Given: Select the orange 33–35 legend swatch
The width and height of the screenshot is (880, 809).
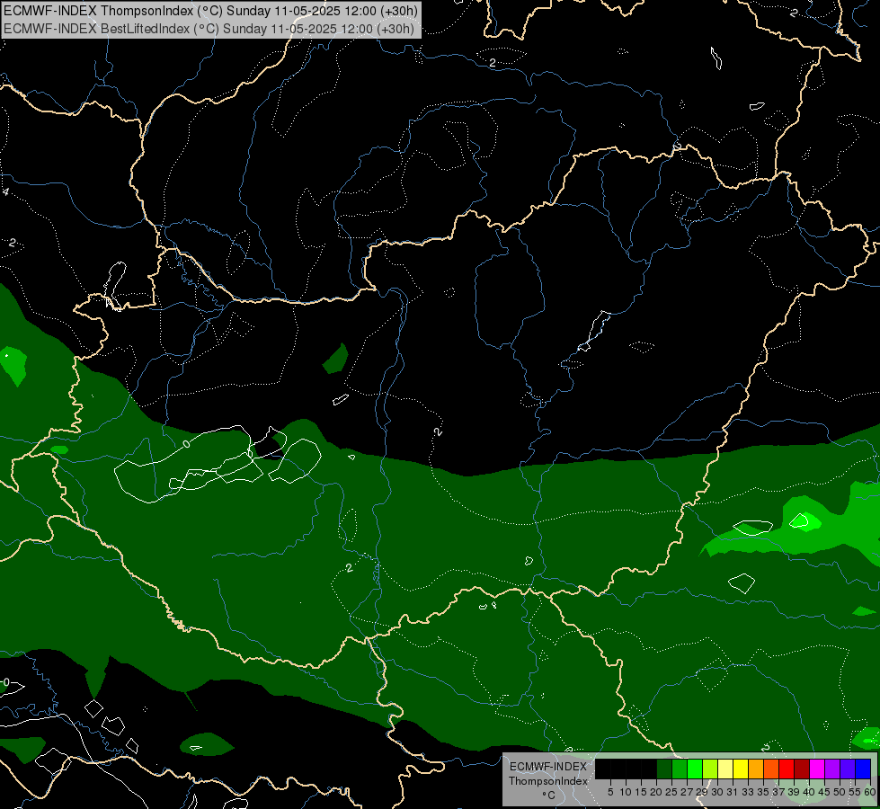Looking at the screenshot, I should point(756,769).
